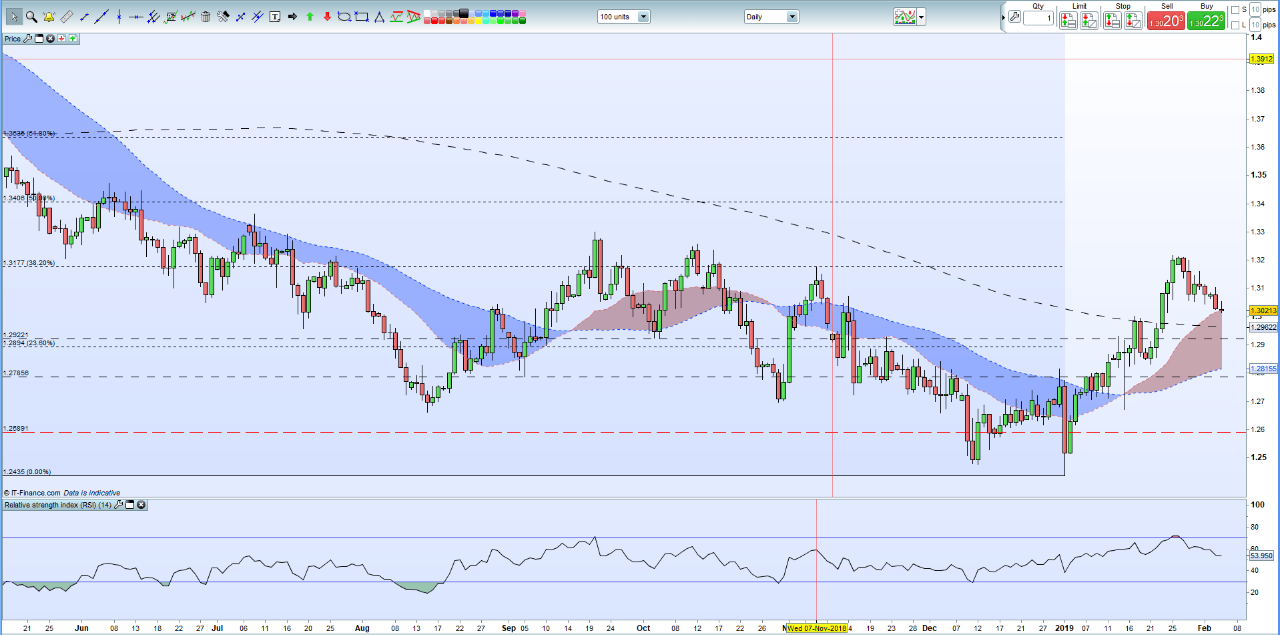Viewport: 1280px width, 635px height.
Task: Select the vertical line tool
Action: 119,17
